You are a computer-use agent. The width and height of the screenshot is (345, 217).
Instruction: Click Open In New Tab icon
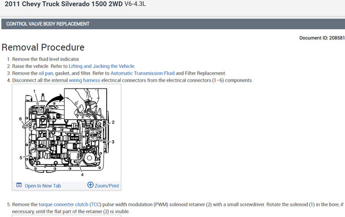tap(19, 185)
